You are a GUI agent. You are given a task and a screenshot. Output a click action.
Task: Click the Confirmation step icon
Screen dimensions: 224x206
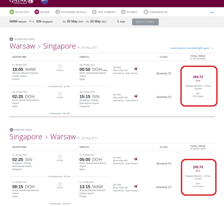[x=146, y=12]
